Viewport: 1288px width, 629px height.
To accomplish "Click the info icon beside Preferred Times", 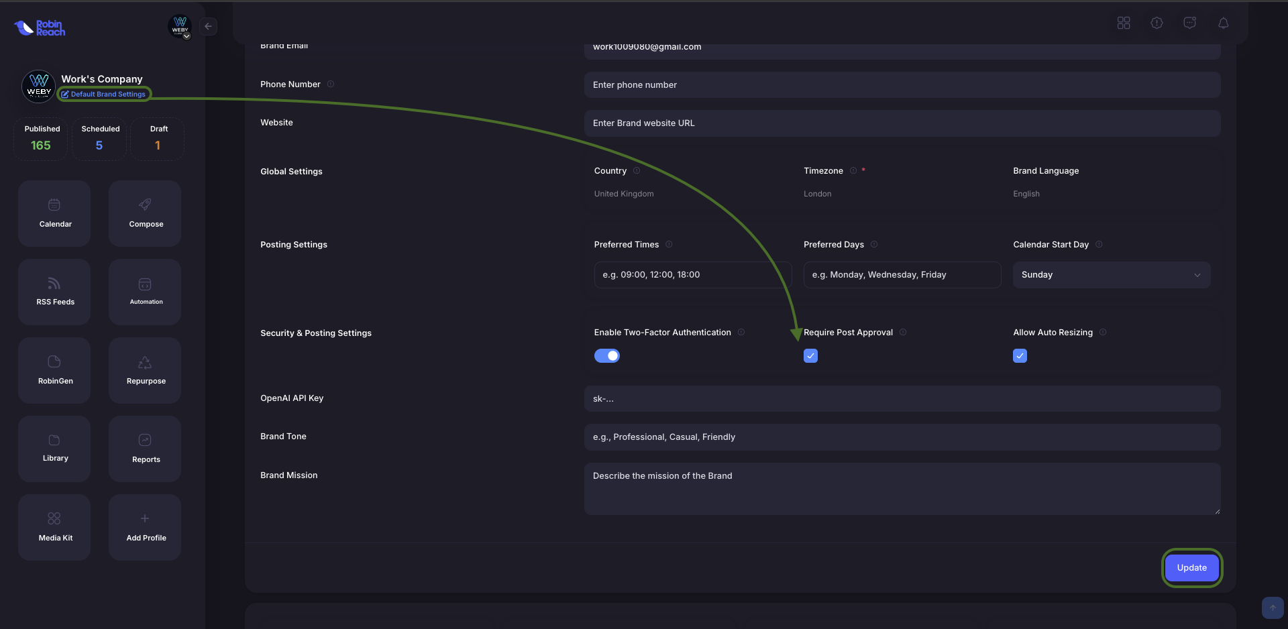I will tap(669, 244).
